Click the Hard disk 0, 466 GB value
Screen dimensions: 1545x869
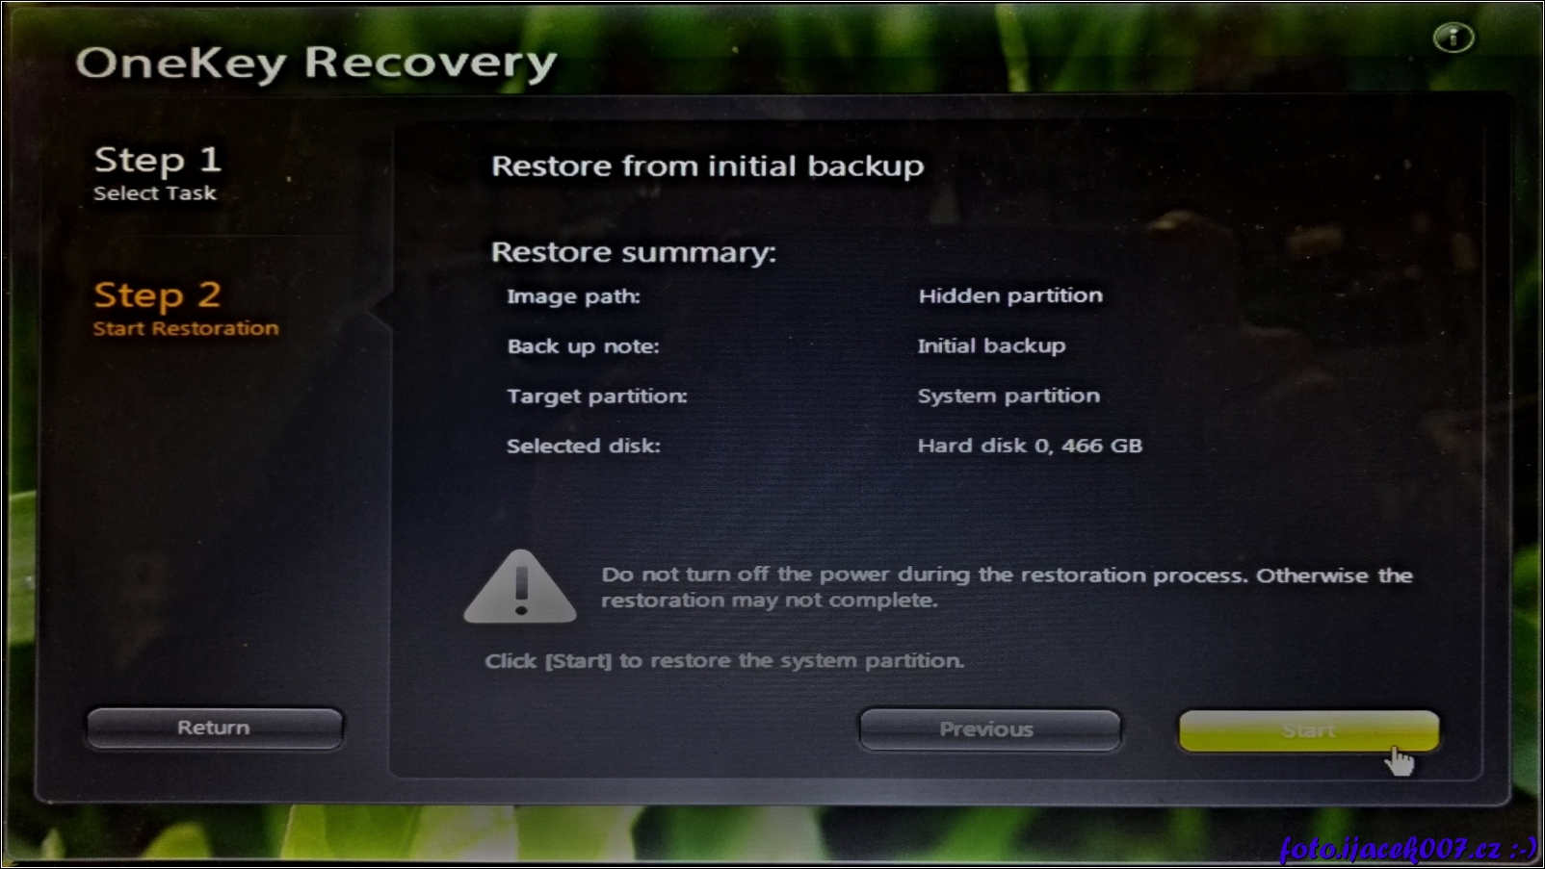[1030, 446]
